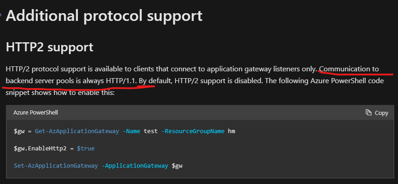The image size is (398, 184).
Task: Click the HTTP2 support subheading
Action: click(50, 47)
